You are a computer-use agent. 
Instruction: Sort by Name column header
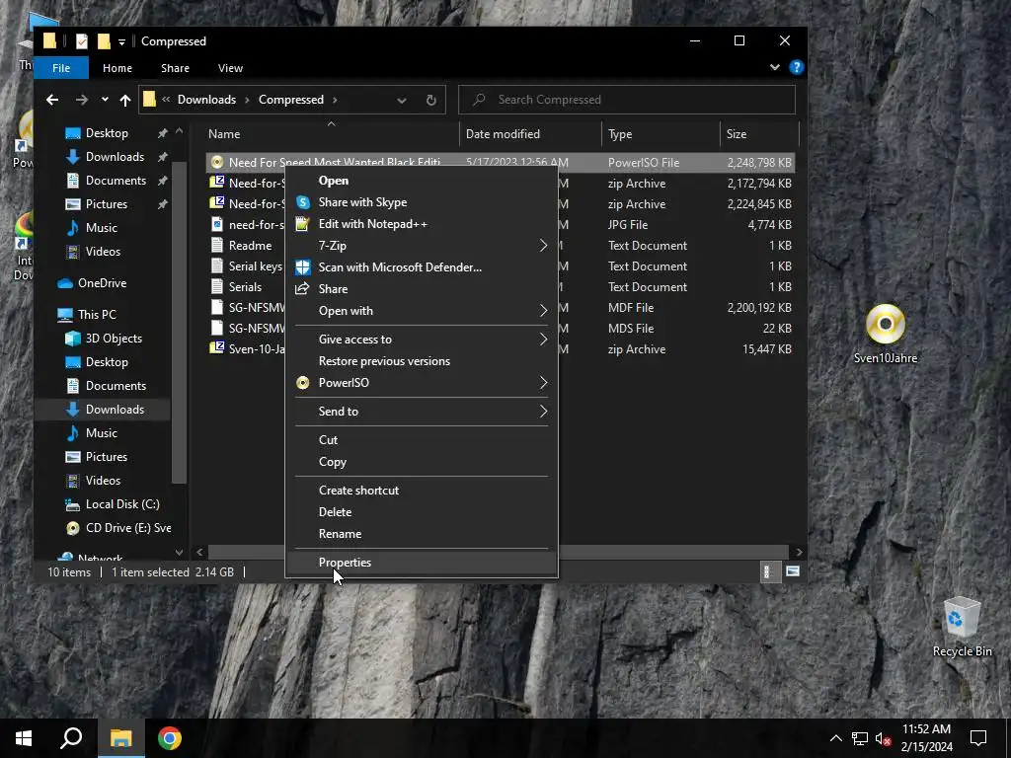(x=332, y=134)
